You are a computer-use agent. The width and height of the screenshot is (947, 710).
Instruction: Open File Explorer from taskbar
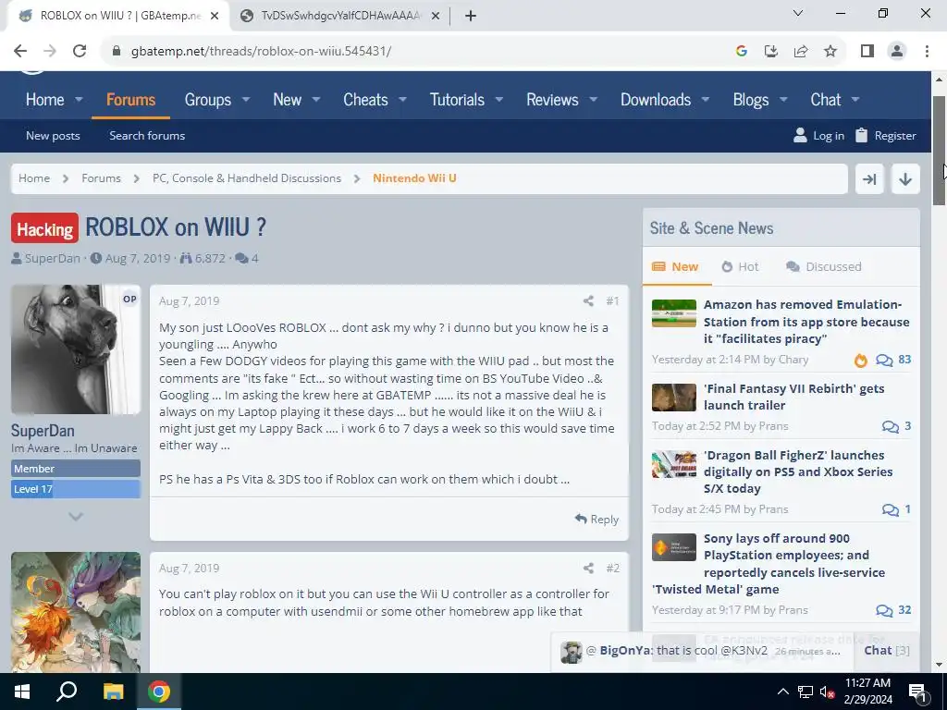(x=113, y=692)
